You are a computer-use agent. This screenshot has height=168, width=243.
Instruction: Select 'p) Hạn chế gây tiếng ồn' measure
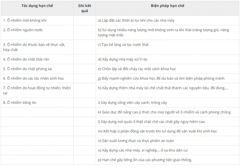tap(145, 160)
